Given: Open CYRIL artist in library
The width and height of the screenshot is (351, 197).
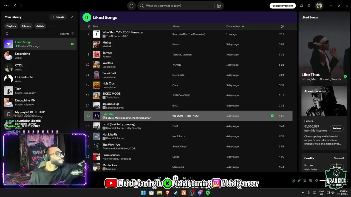Looking at the screenshot, I should click(x=40, y=67).
